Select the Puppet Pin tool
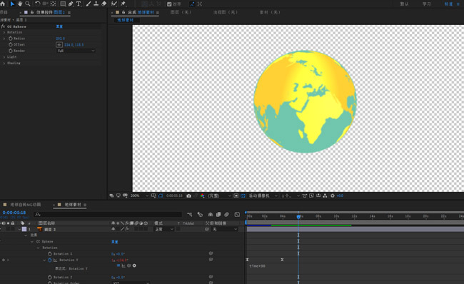The height and width of the screenshot is (284, 464). 123,4
